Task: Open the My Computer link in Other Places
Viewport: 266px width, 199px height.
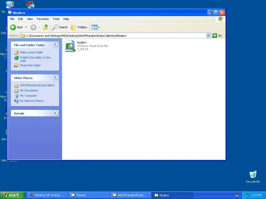Action: pos(28,96)
